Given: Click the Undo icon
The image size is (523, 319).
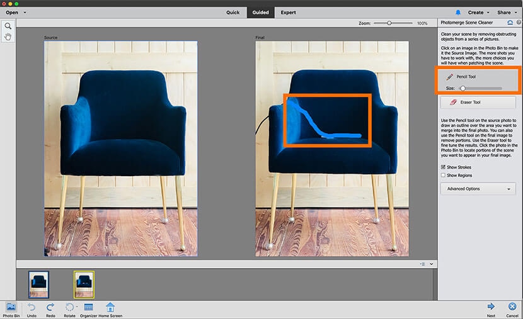Looking at the screenshot, I should (x=32, y=307).
